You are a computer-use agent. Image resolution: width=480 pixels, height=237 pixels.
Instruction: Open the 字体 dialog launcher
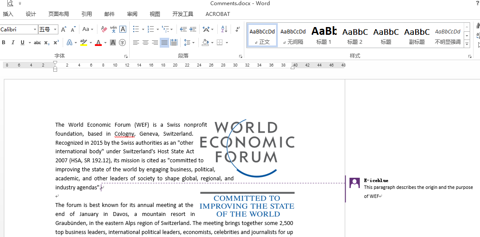[126, 56]
